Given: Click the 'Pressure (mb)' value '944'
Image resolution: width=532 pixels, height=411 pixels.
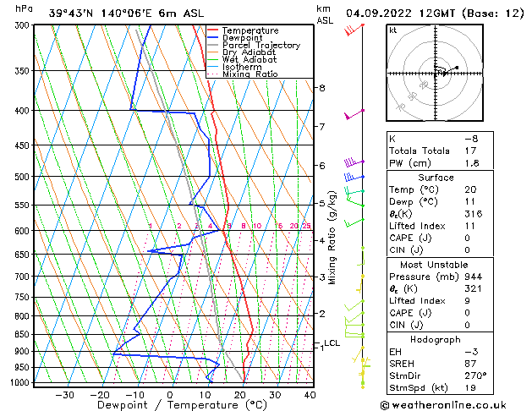Looking at the screenshot, I should (x=474, y=277).
